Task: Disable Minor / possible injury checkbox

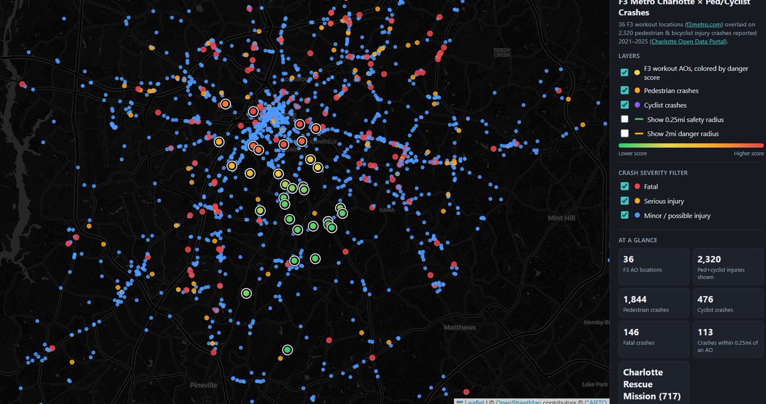Action: point(624,215)
